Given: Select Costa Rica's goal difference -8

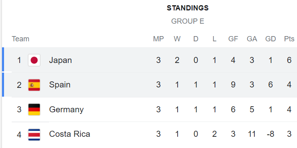Looking at the screenshot, I should point(270,134).
